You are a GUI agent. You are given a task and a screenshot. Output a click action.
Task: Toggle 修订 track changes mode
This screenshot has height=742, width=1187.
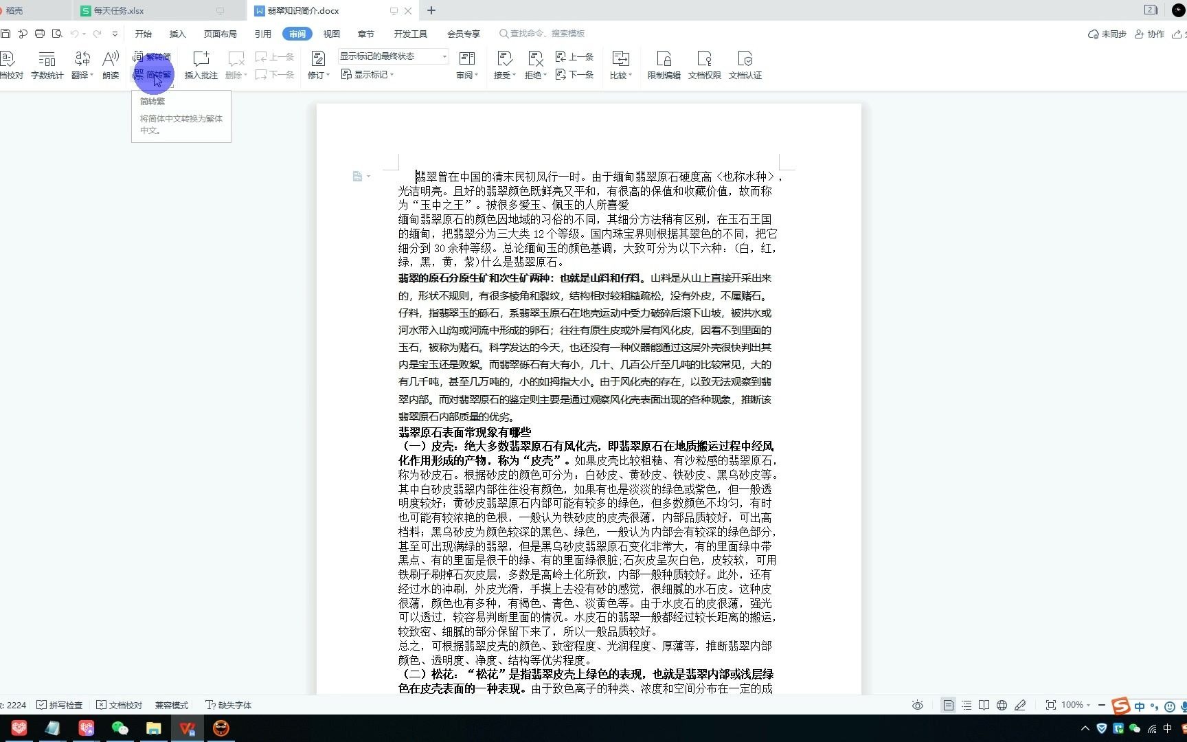click(316, 65)
